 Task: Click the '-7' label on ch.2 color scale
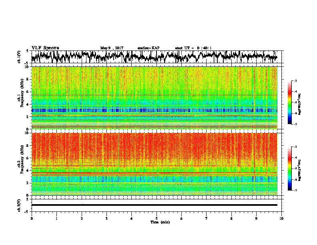[x=295, y=190]
